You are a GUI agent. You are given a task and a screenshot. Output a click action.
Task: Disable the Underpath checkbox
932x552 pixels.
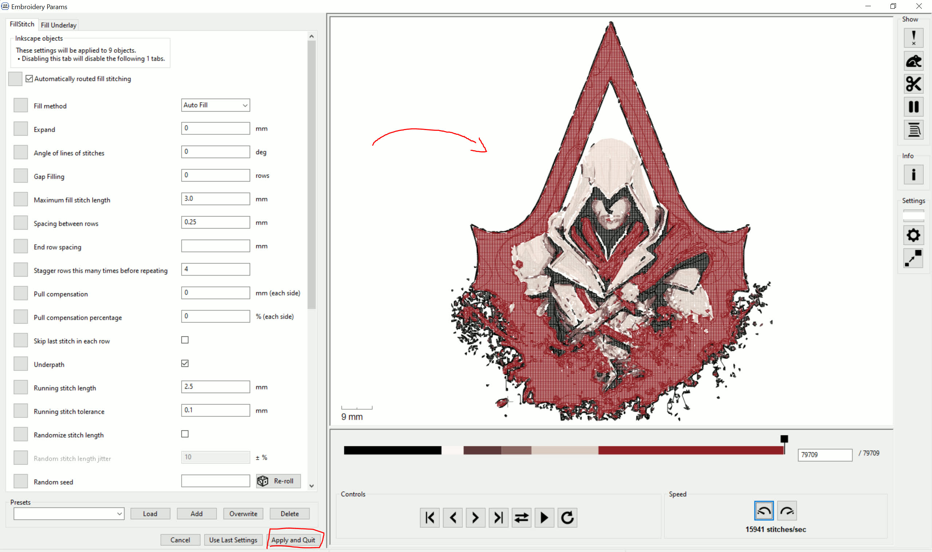[x=185, y=363]
